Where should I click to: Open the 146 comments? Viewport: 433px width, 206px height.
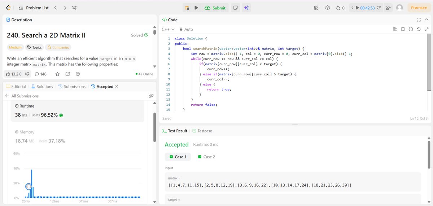pyautogui.click(x=40, y=74)
